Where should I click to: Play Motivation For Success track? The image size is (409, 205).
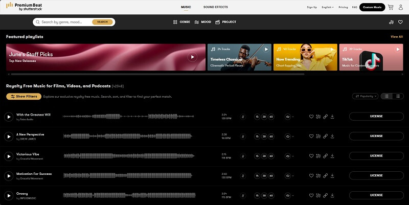pyautogui.click(x=9, y=176)
